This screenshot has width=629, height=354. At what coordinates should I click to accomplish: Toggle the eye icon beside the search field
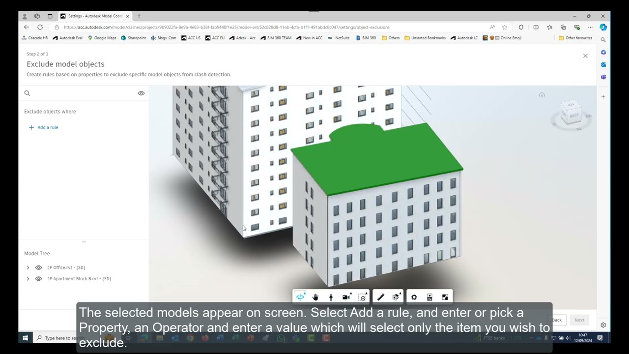click(x=141, y=93)
